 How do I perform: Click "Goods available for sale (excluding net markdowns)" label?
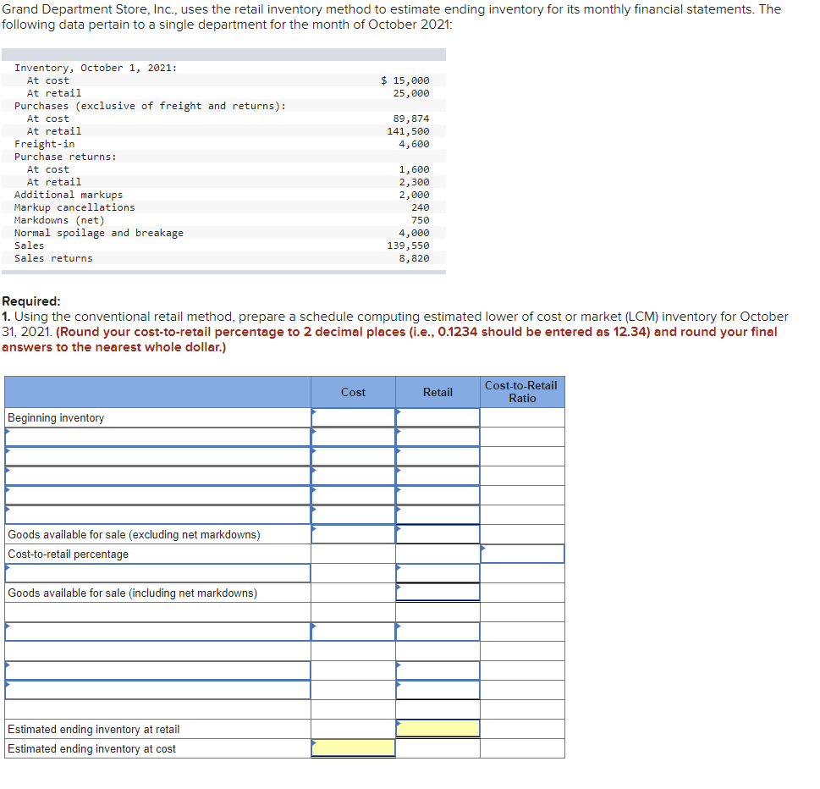(134, 535)
